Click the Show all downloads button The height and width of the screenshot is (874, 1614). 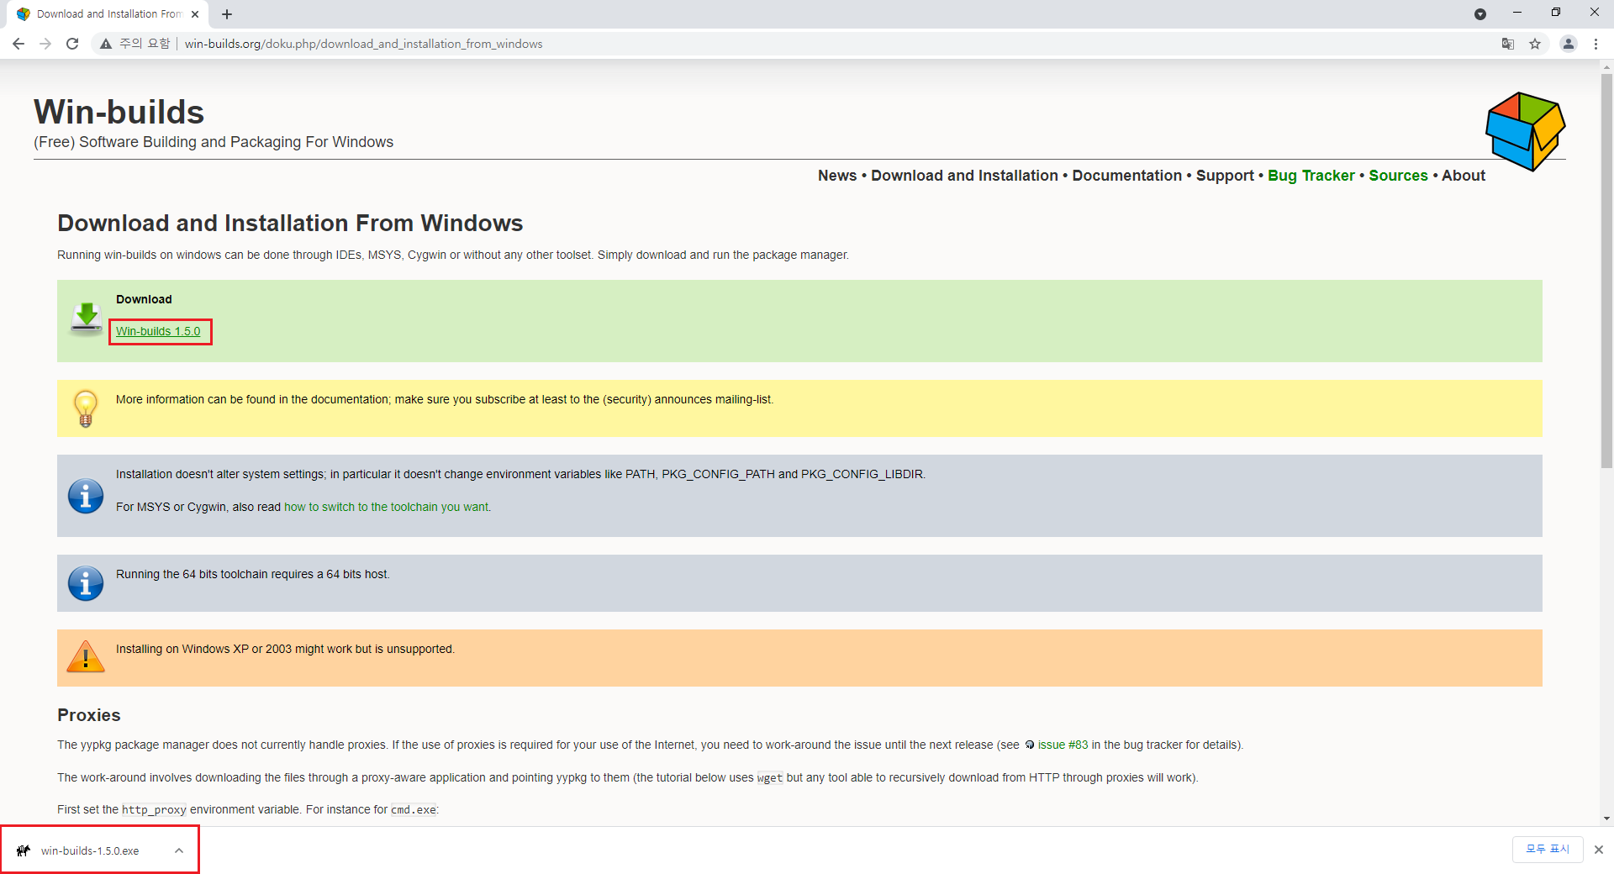pyautogui.click(x=1548, y=850)
